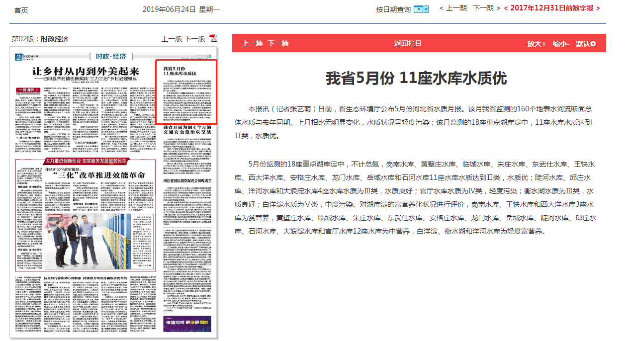Go to the previous page (上一版)
Viewport: 627px width, 341px height.
pos(172,39)
